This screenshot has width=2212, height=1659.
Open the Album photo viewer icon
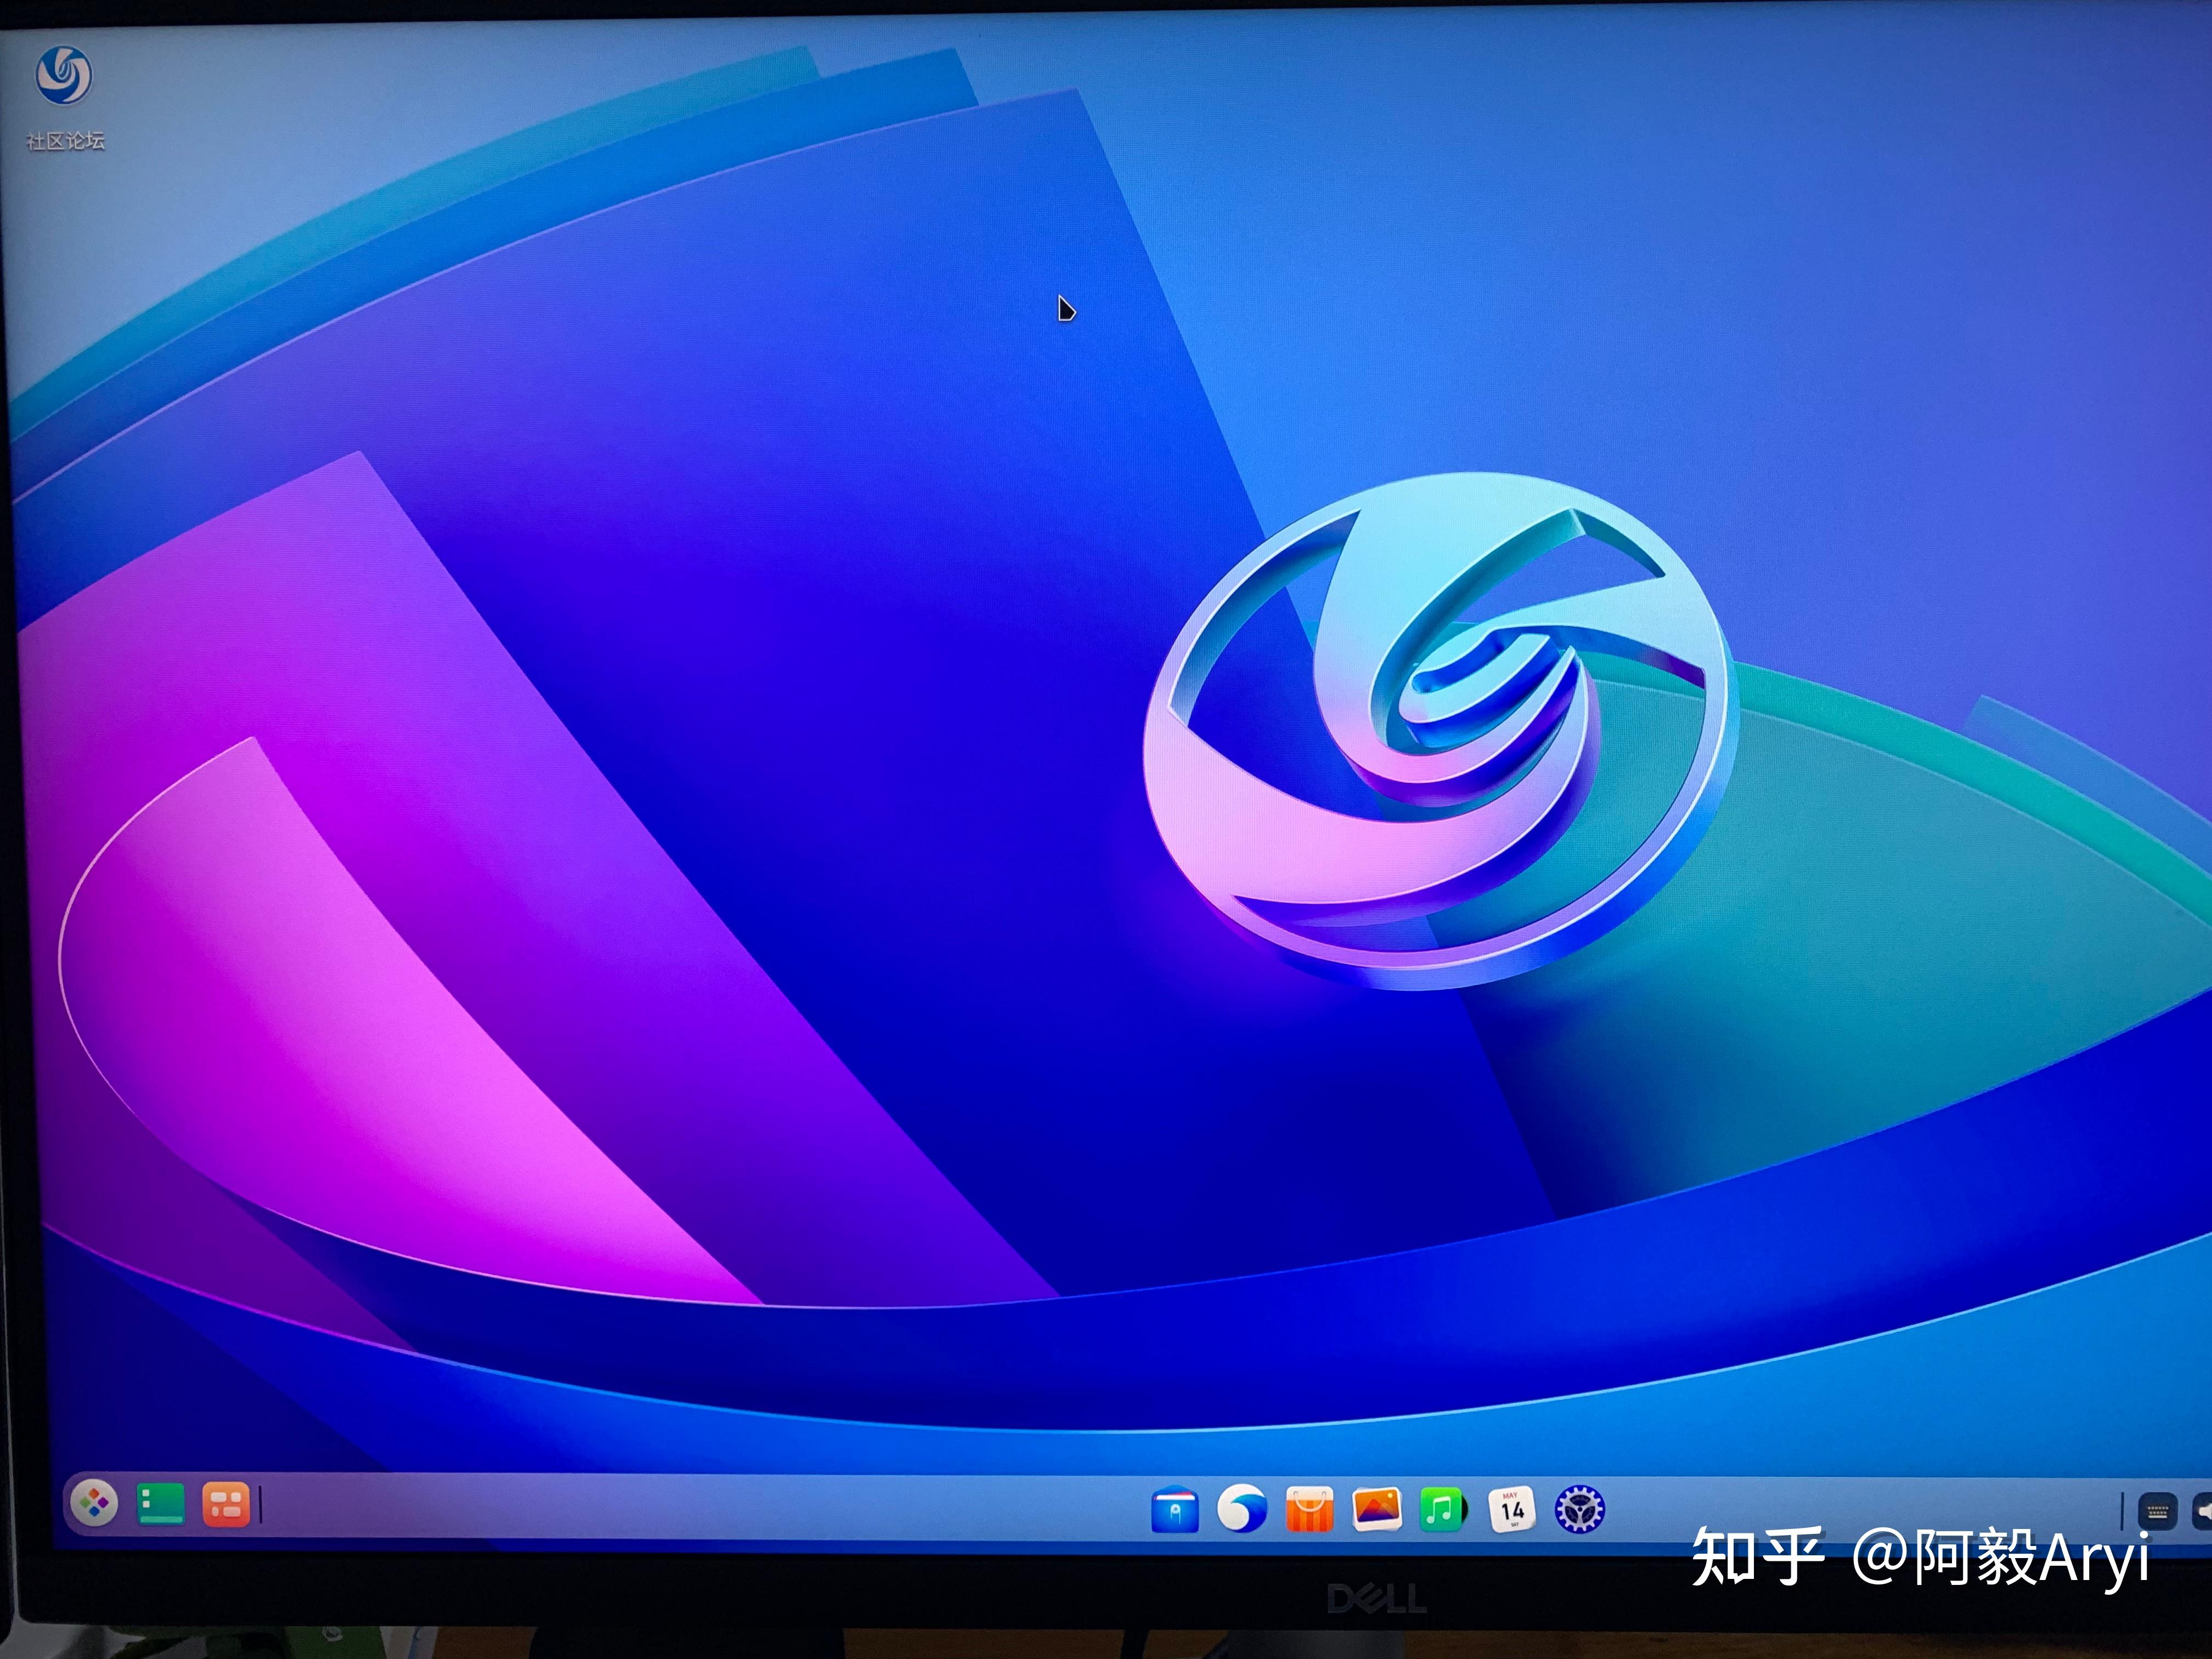click(x=1376, y=1509)
